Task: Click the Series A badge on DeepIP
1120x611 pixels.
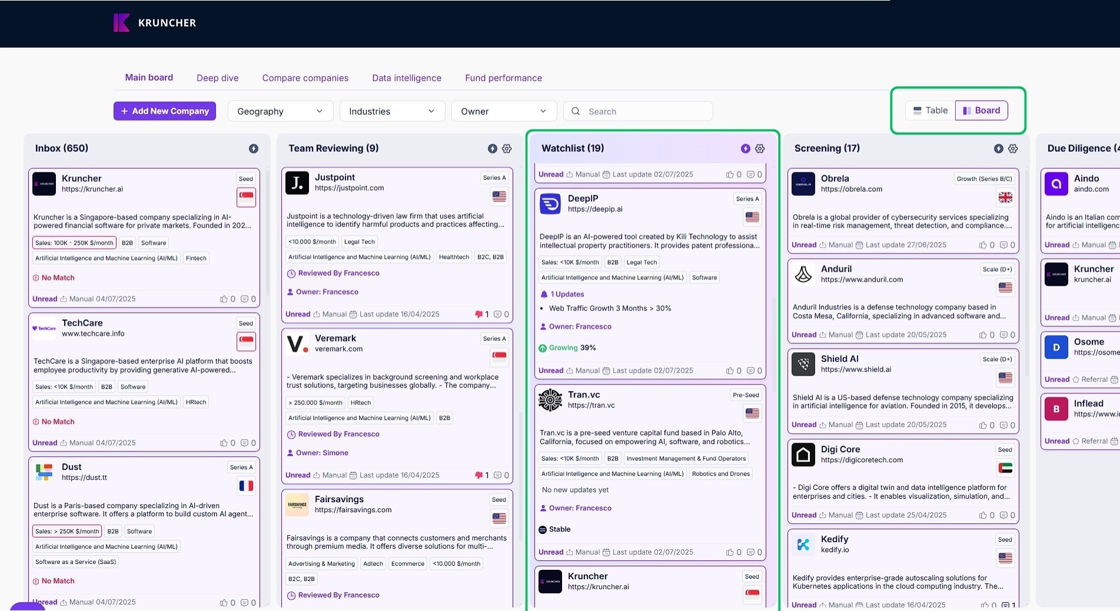Action: pyautogui.click(x=747, y=199)
